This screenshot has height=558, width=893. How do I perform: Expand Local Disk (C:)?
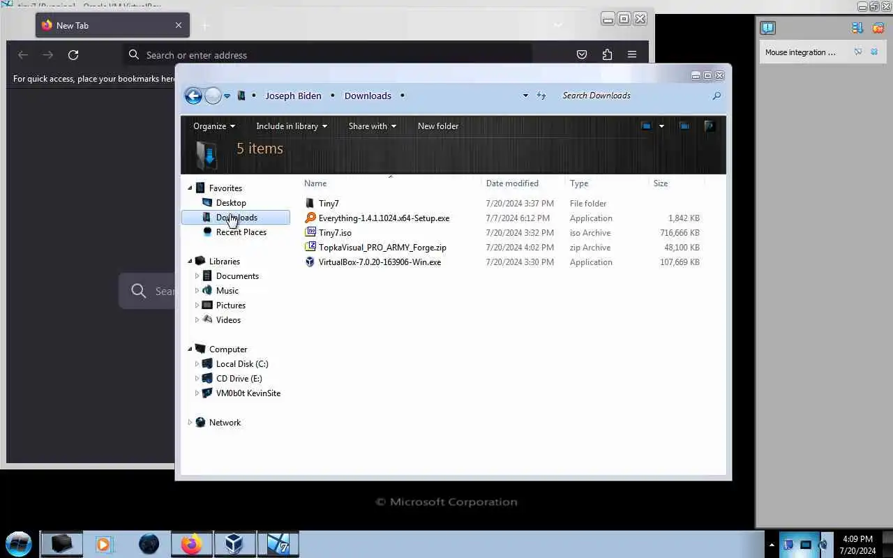pyautogui.click(x=197, y=364)
